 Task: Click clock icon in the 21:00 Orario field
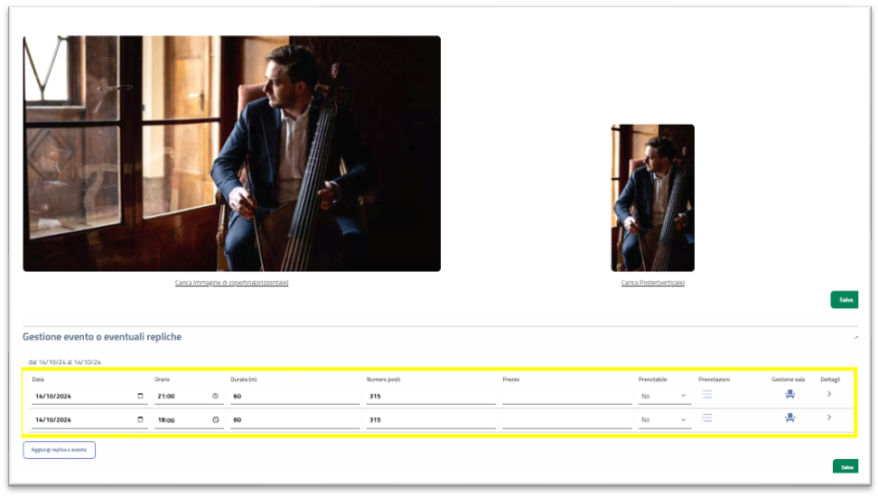(215, 396)
